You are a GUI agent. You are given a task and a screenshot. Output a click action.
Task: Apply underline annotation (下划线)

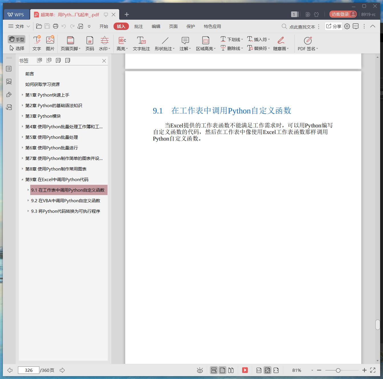[x=232, y=39]
